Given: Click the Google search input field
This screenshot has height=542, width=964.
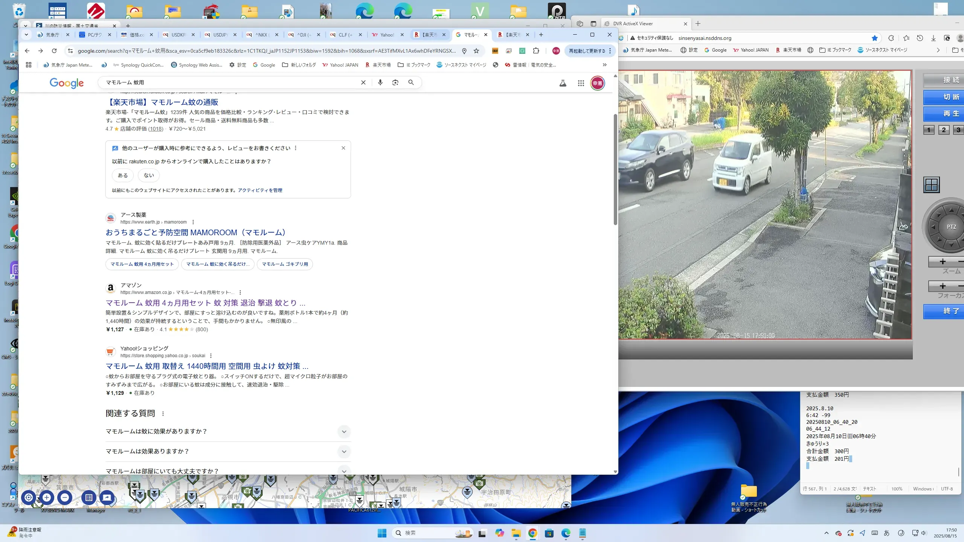Looking at the screenshot, I should tap(226, 82).
